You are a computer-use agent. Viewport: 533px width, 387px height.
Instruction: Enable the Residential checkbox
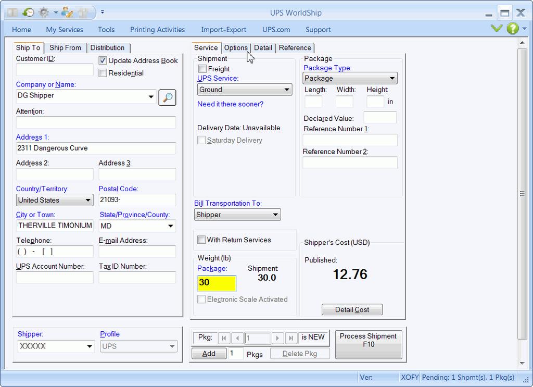pos(103,73)
